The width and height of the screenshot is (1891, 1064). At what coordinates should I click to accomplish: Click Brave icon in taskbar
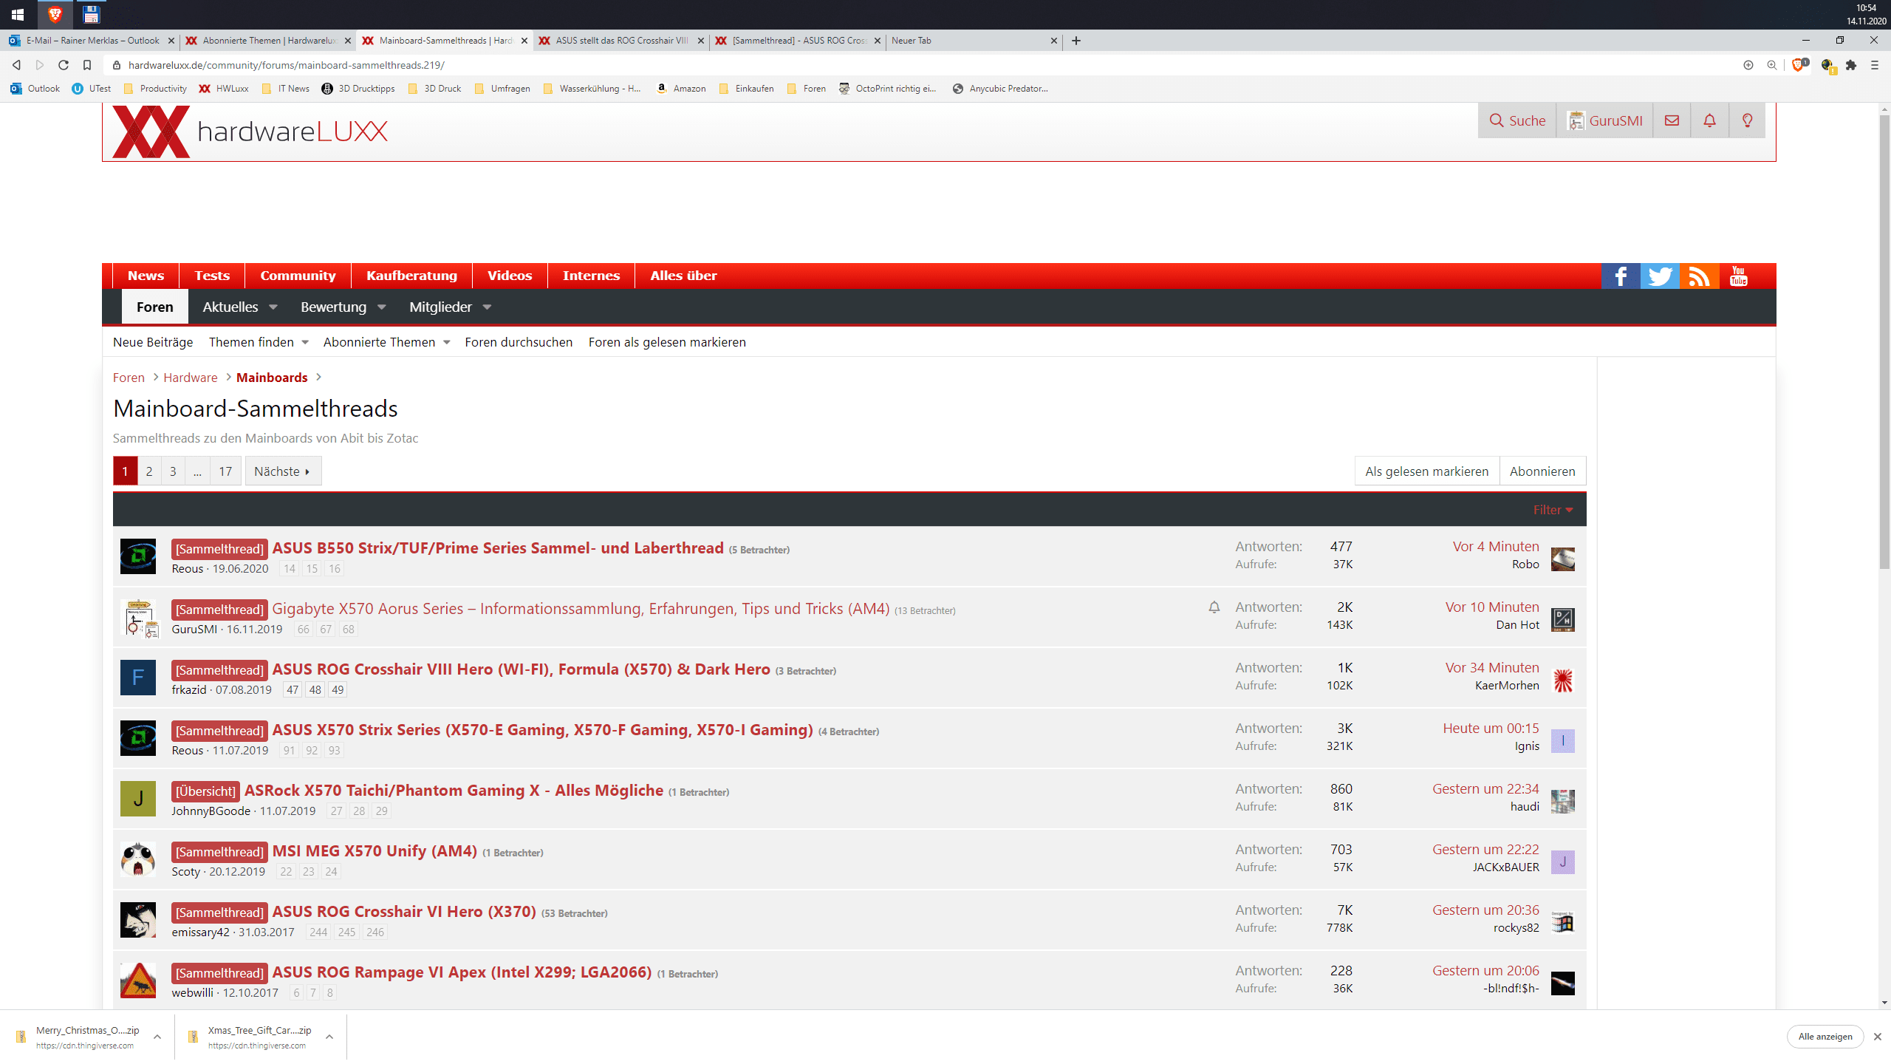(x=55, y=14)
